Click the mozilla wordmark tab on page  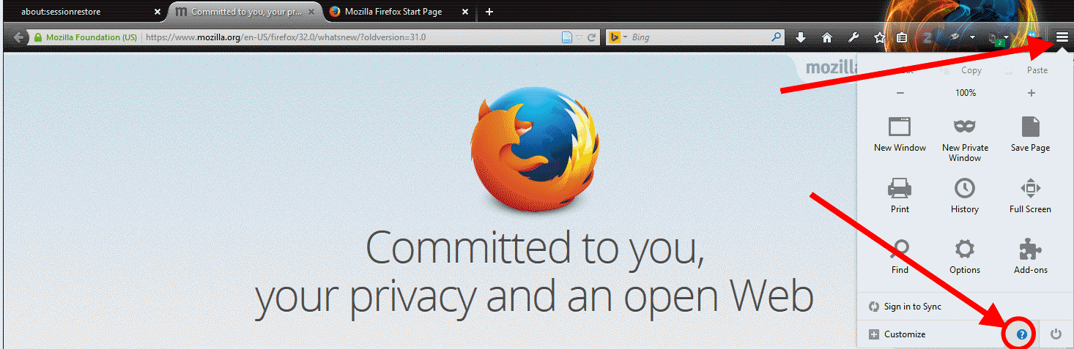831,69
